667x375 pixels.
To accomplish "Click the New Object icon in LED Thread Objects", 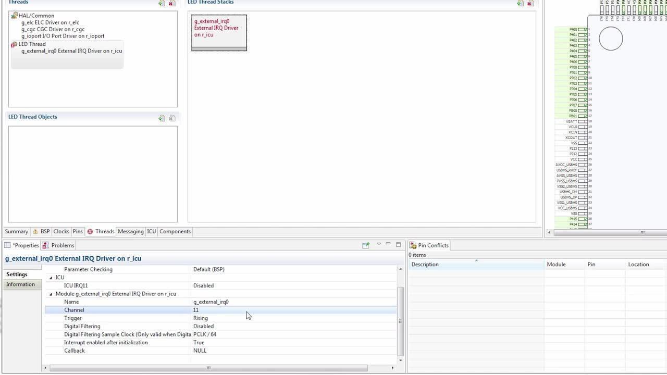I will coord(161,118).
